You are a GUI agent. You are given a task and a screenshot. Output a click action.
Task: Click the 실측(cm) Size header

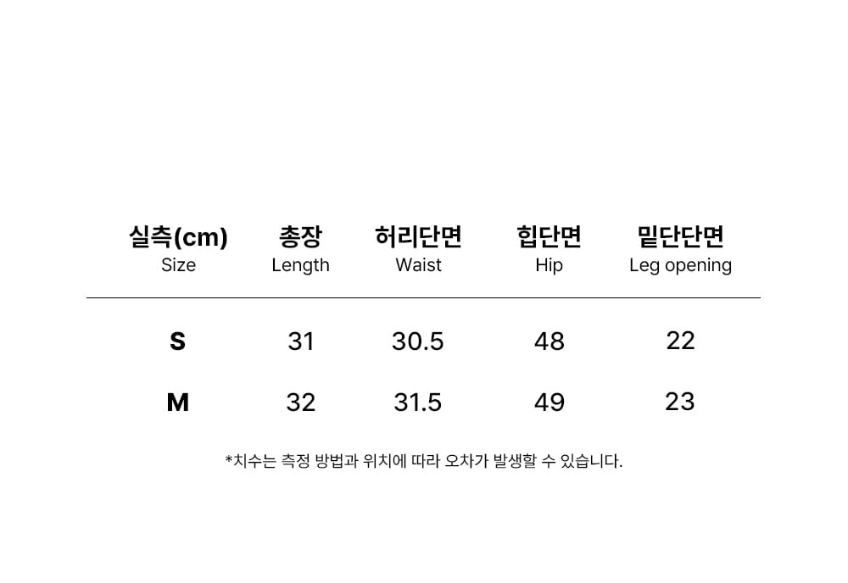pos(178,250)
